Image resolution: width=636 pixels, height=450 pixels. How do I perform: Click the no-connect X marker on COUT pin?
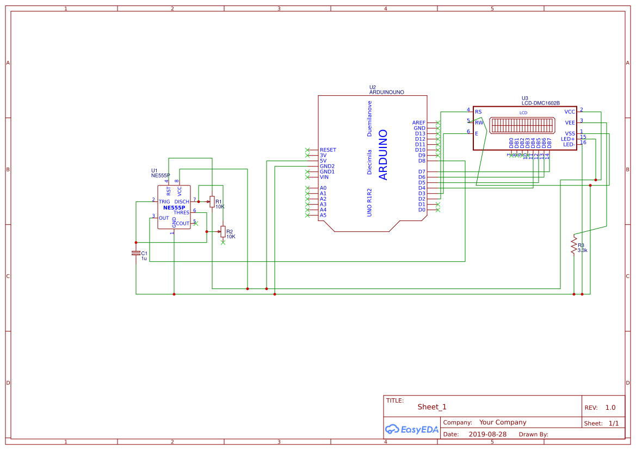(196, 223)
